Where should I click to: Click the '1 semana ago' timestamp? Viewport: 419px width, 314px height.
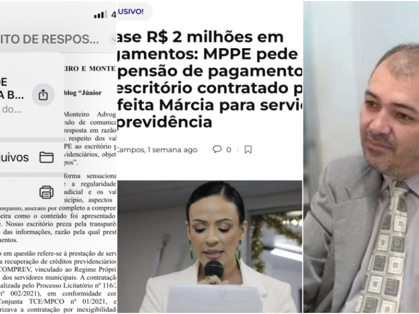(172, 150)
